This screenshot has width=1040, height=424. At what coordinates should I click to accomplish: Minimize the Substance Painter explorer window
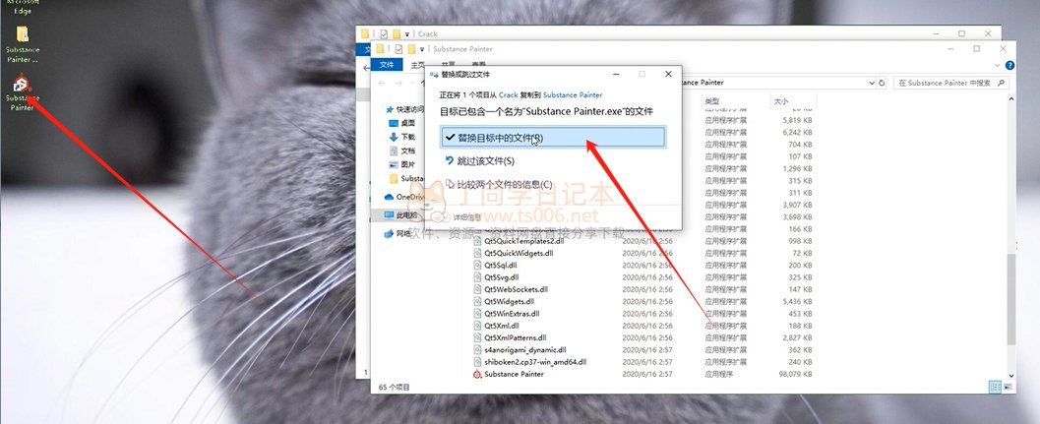949,49
